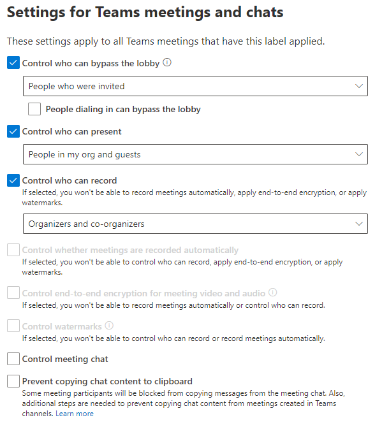Open Organizers and co-organizers dropdown

point(195,224)
